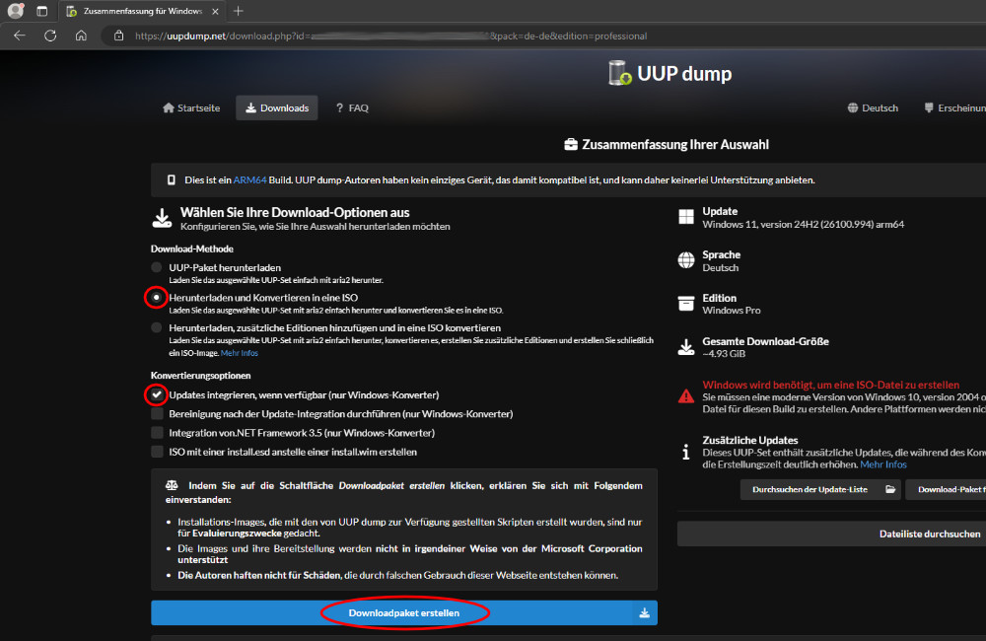Open Mehr Infos link under Zusätzliche Updates
Viewport: 986px width, 641px height.
coord(882,464)
